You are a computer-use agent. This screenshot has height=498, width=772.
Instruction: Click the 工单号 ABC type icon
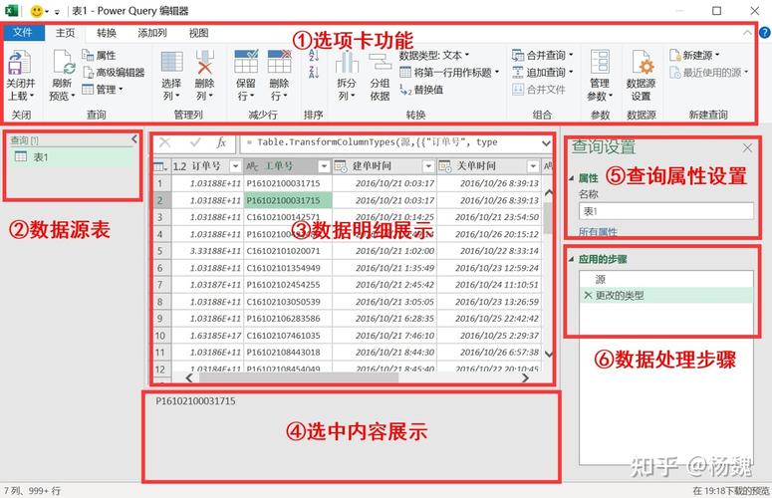(252, 166)
